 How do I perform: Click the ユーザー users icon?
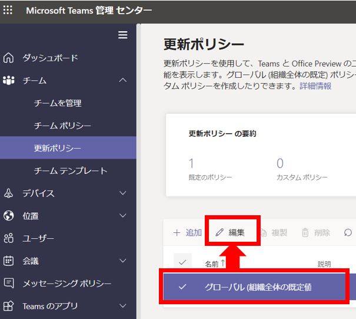point(9,238)
